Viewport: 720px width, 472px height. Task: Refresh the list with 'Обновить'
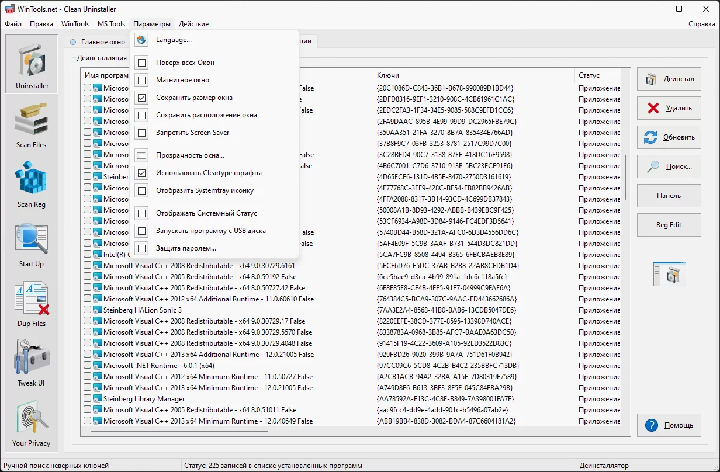[x=669, y=137]
